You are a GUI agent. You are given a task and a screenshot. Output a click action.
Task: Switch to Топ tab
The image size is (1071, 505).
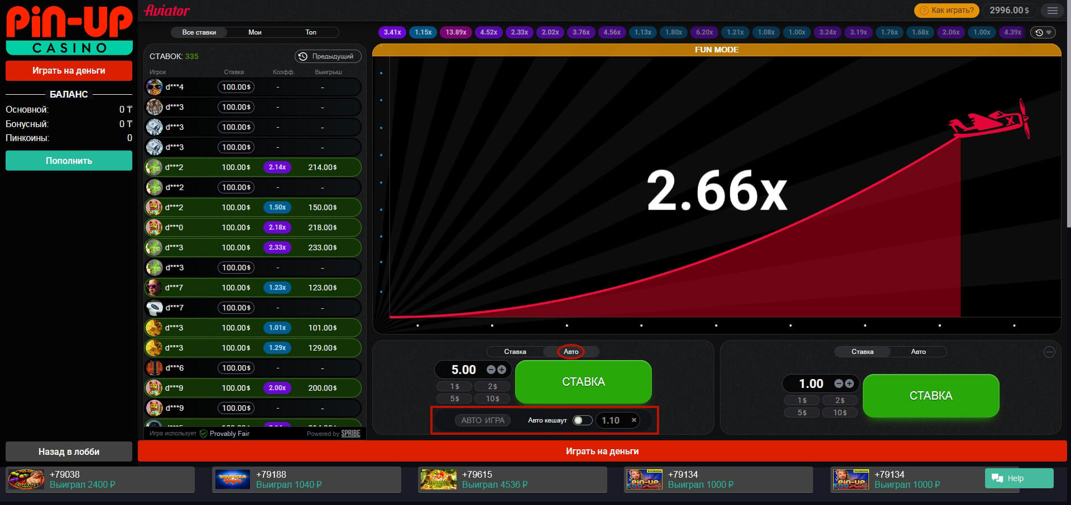(311, 32)
